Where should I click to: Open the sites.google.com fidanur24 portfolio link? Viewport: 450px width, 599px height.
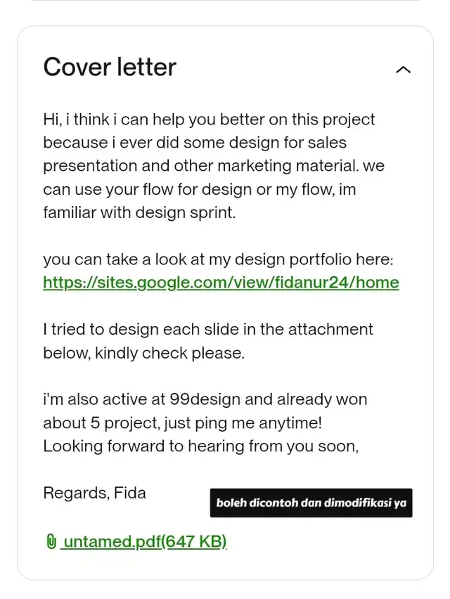(221, 283)
